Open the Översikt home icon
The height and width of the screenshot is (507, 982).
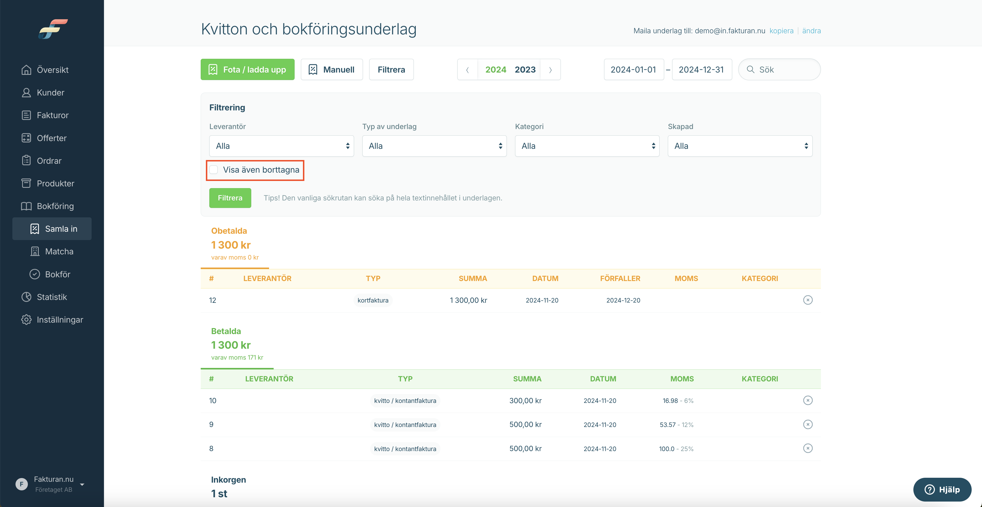pyautogui.click(x=26, y=70)
